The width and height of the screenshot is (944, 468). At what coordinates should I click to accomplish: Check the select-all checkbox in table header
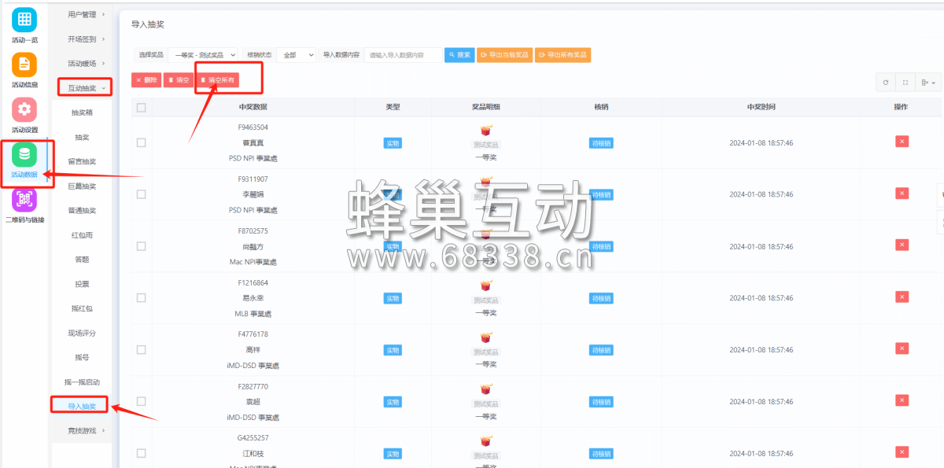point(142,108)
